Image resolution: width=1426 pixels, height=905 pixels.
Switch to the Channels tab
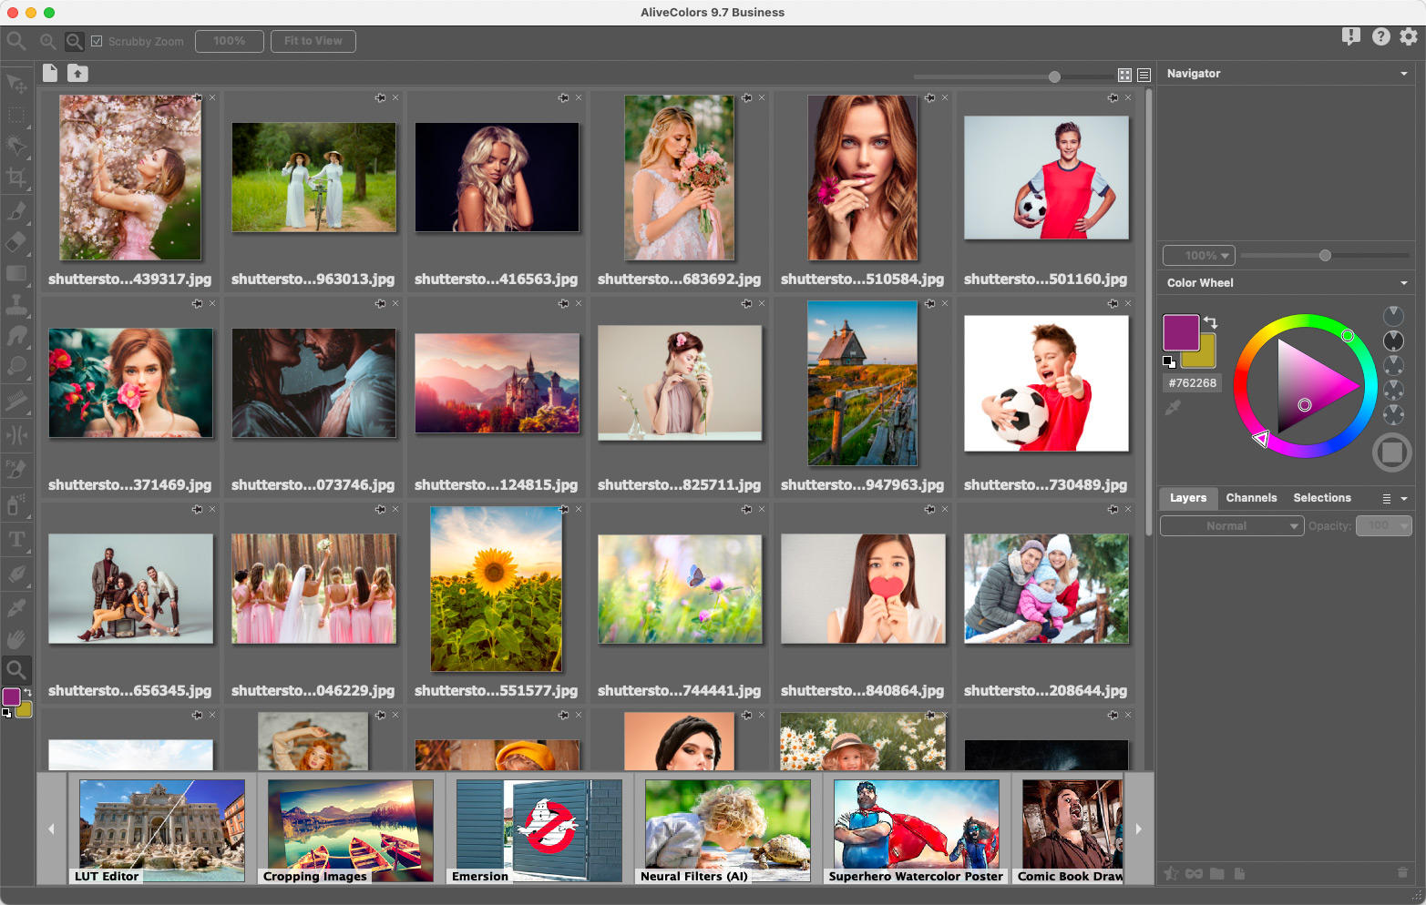[1251, 498]
